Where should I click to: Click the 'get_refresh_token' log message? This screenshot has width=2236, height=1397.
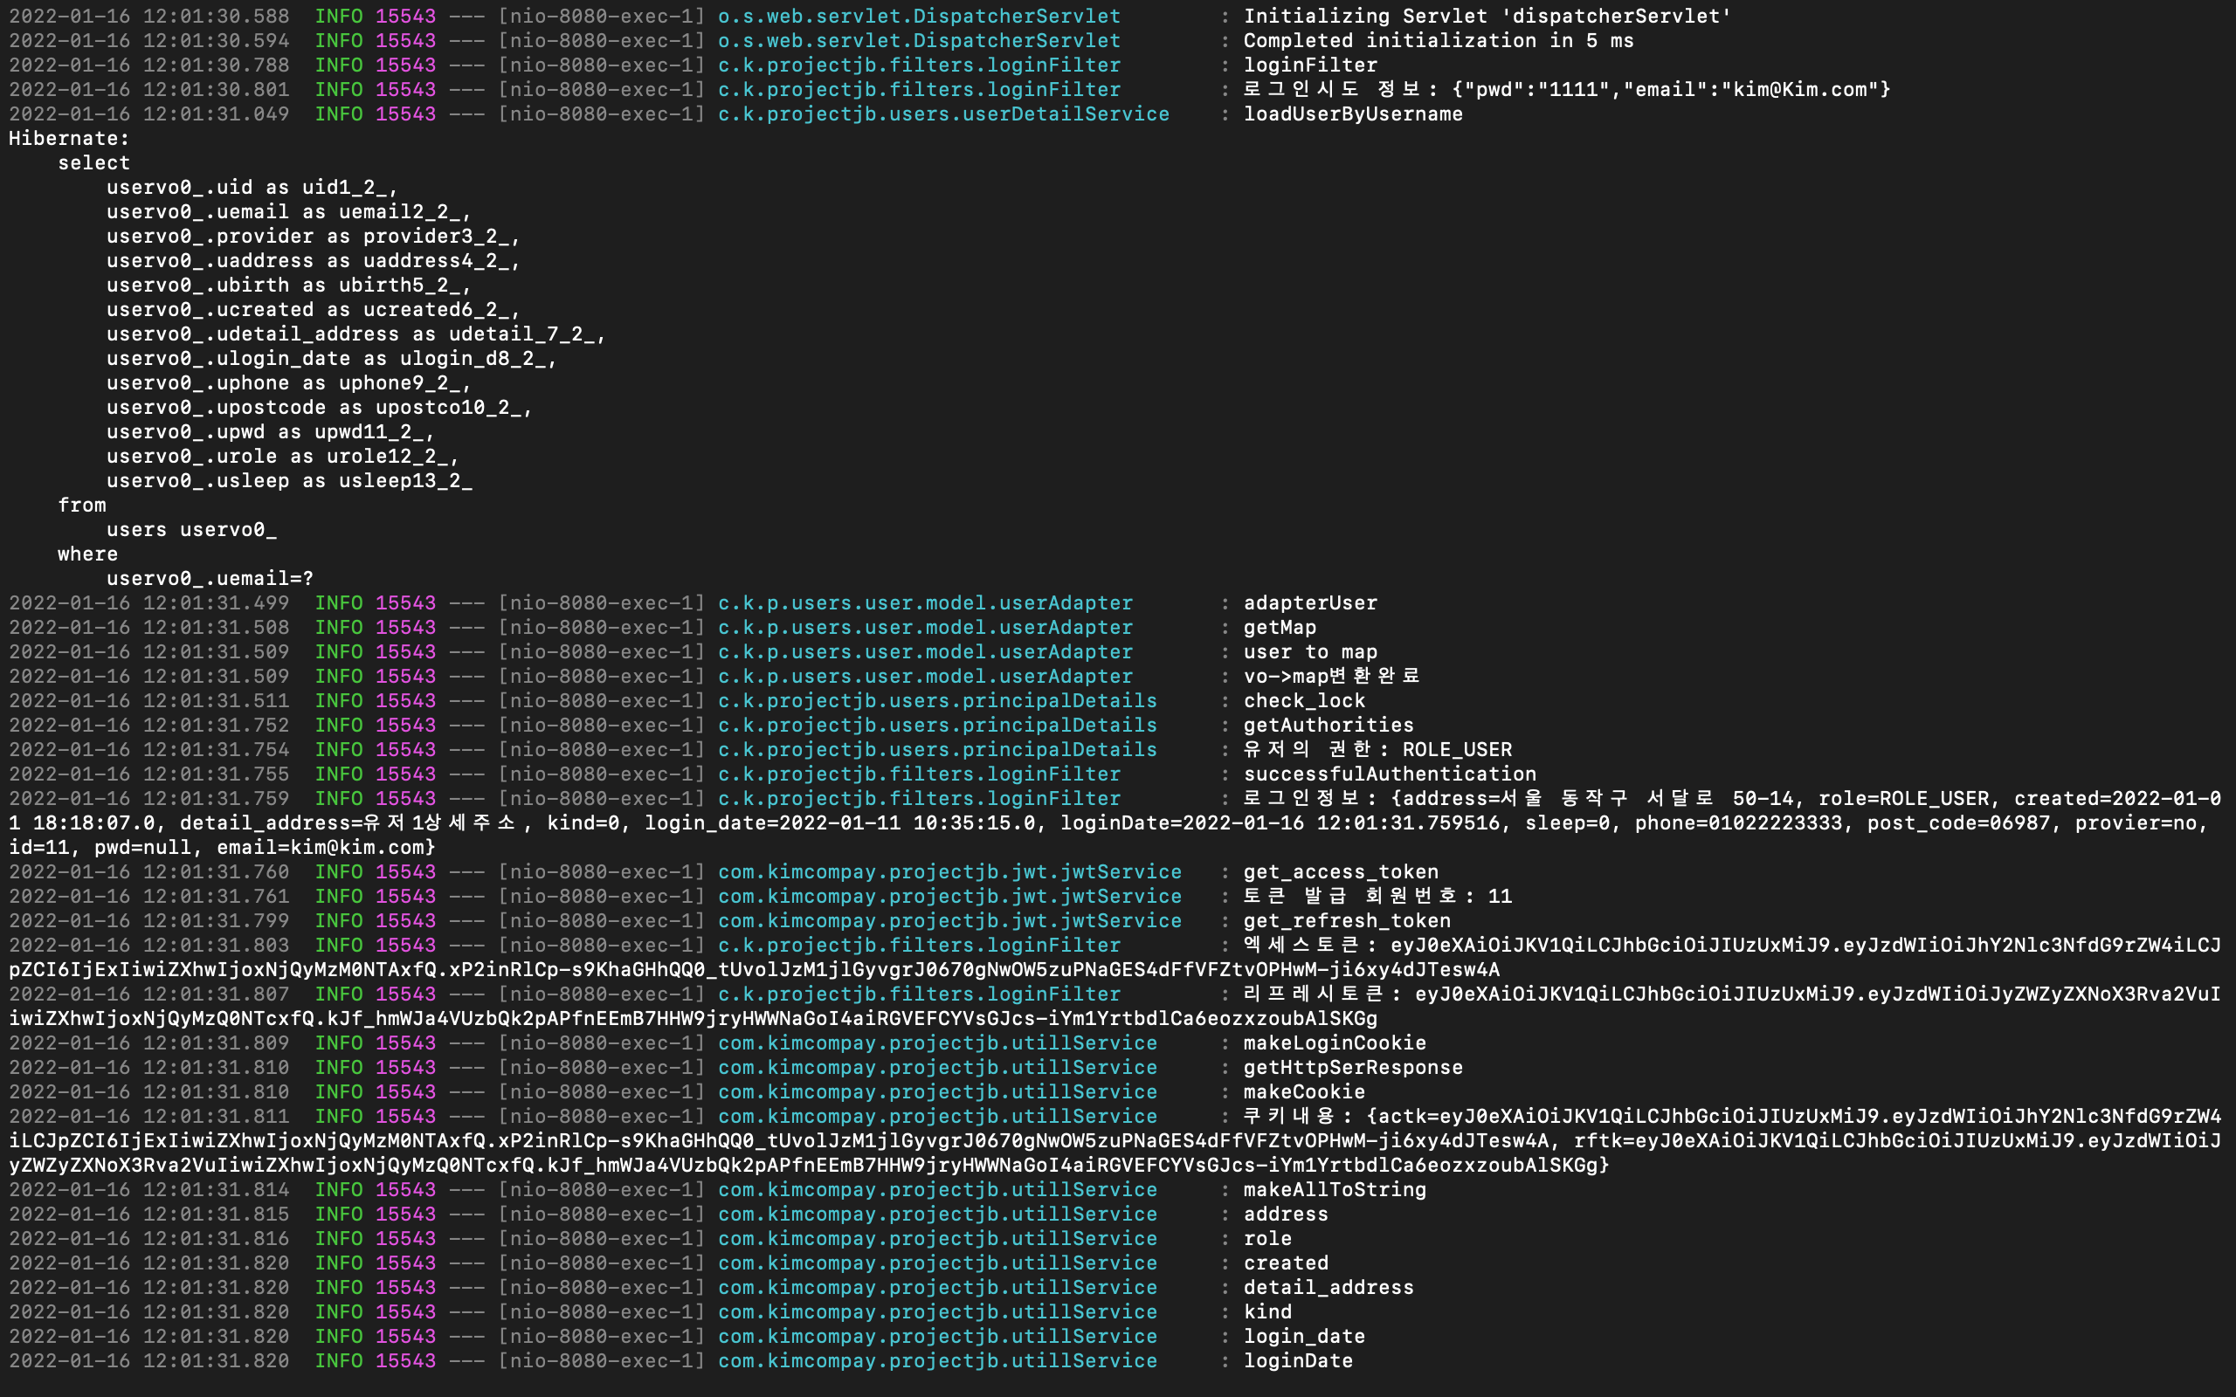pos(1346,921)
